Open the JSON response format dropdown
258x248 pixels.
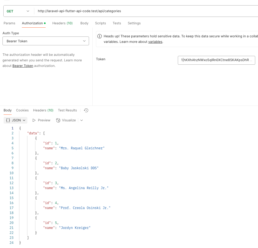16,120
